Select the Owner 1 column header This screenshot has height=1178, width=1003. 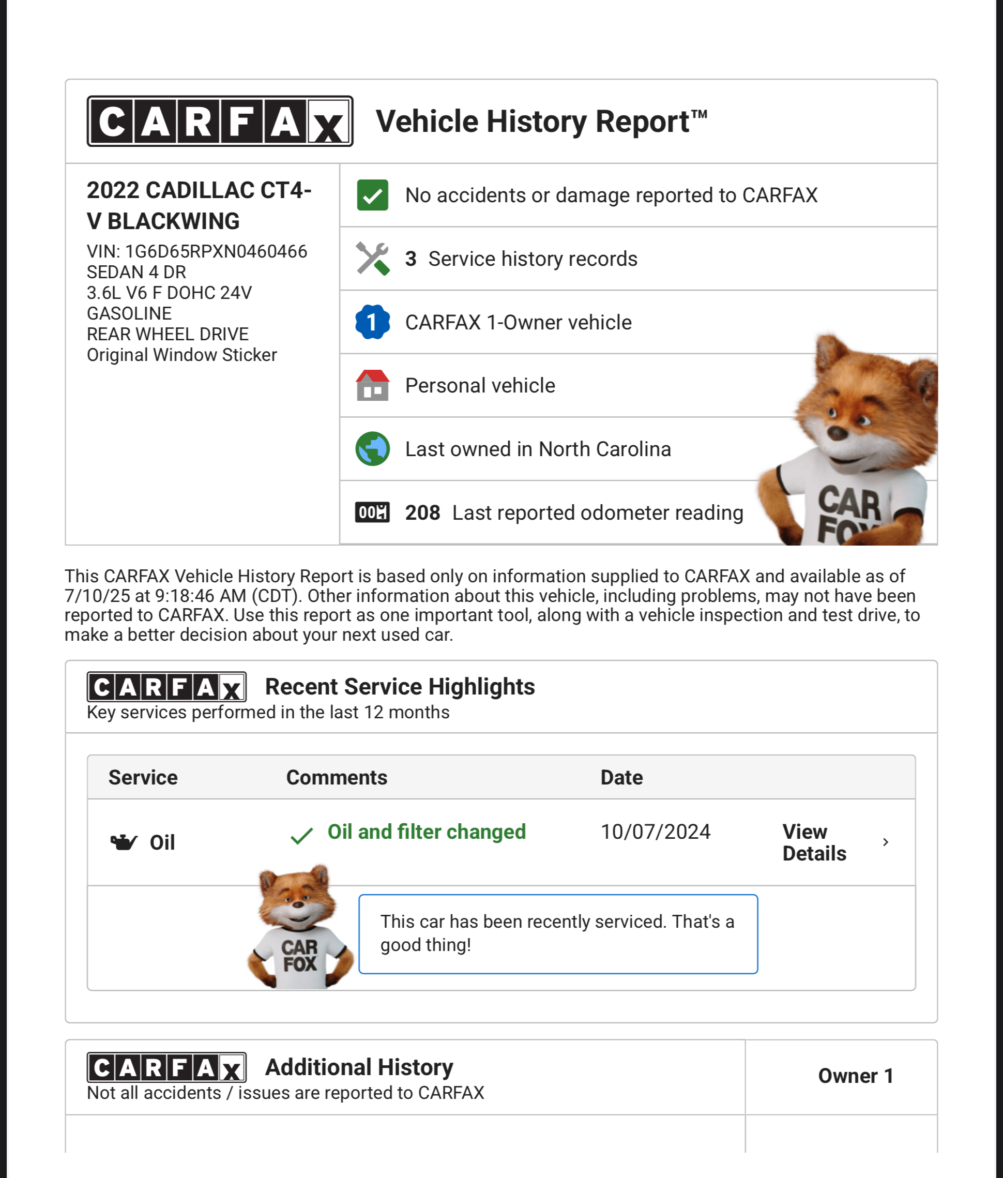(855, 1076)
